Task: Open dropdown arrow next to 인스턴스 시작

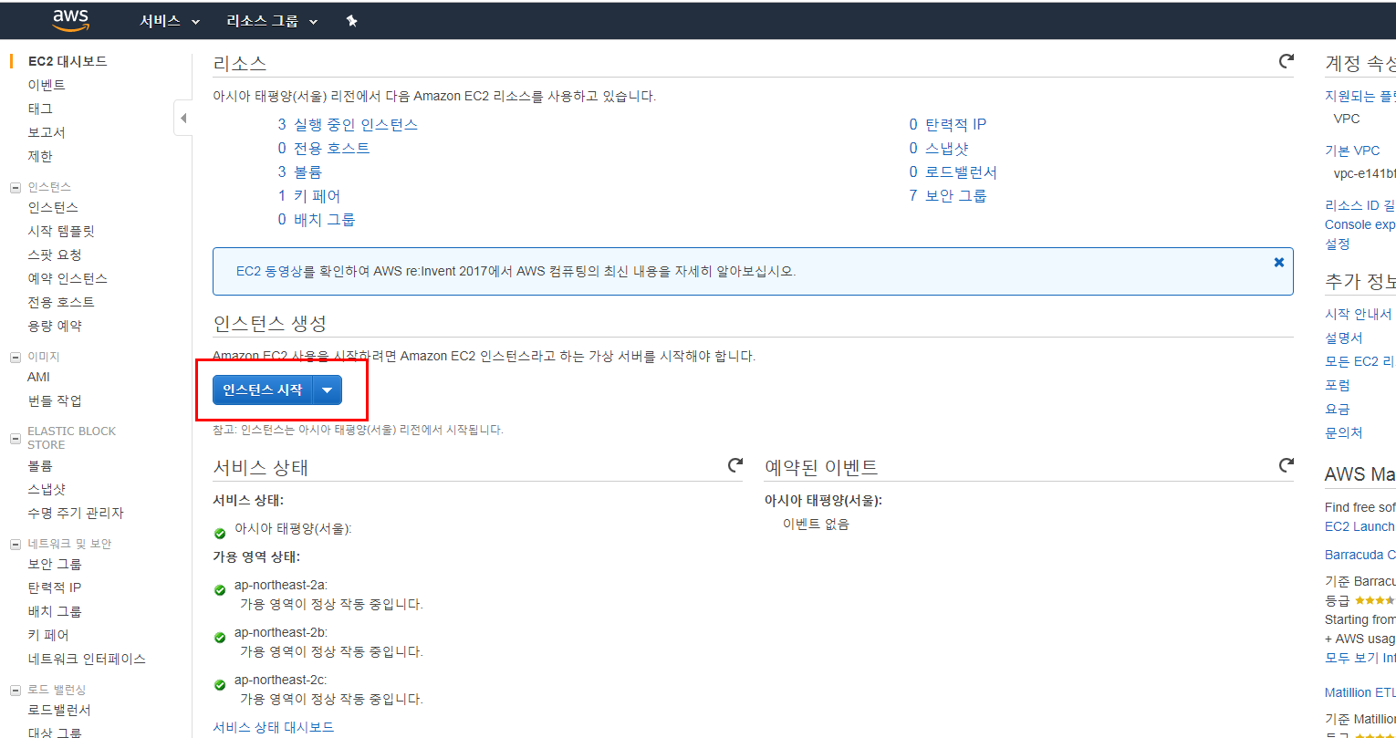Action: point(328,390)
